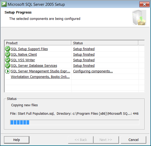Click the disabled << Back button
The height and width of the screenshot is (146, 151).
tap(81, 140)
